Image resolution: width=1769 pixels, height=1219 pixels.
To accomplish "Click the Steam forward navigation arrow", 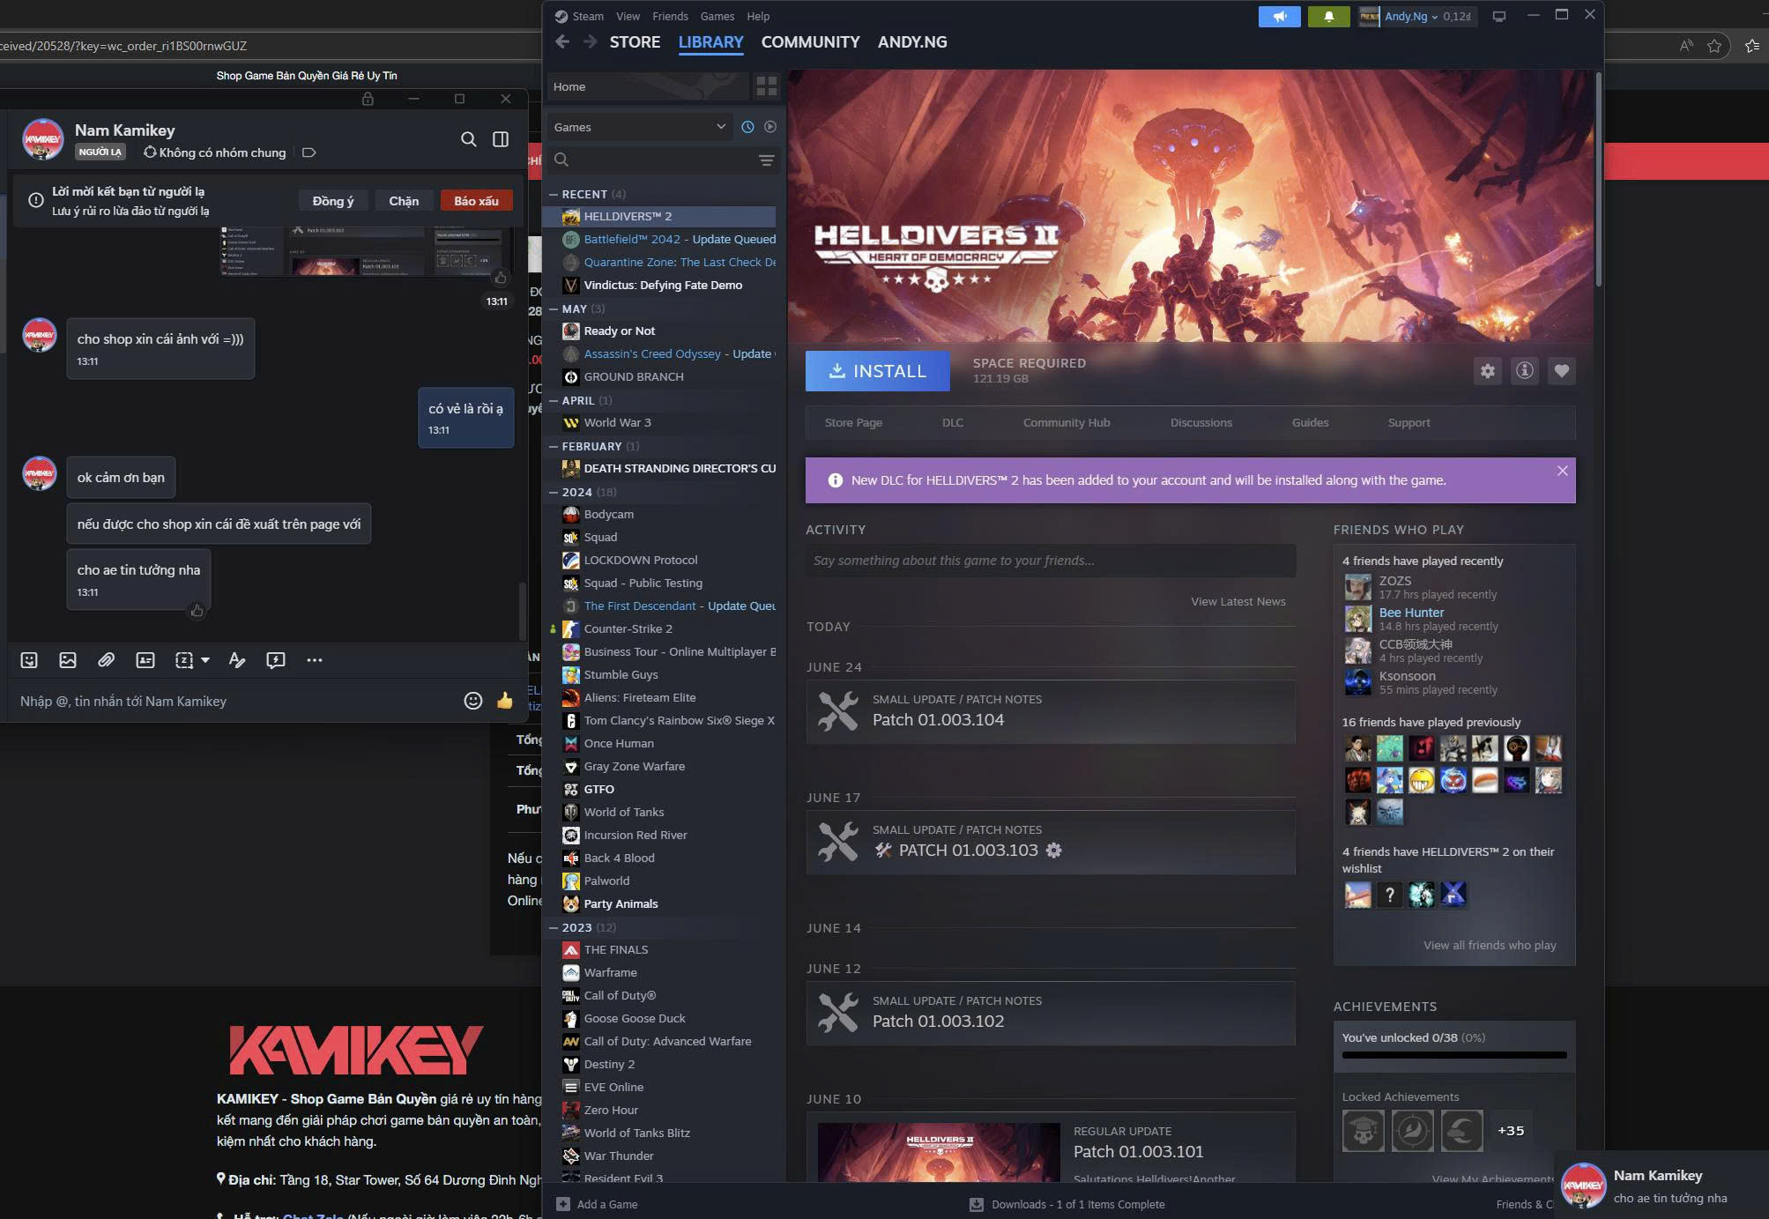I will (590, 41).
